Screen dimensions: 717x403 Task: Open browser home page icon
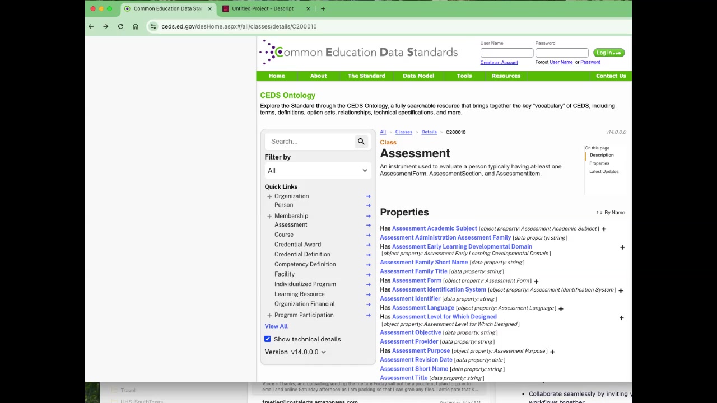click(x=136, y=26)
